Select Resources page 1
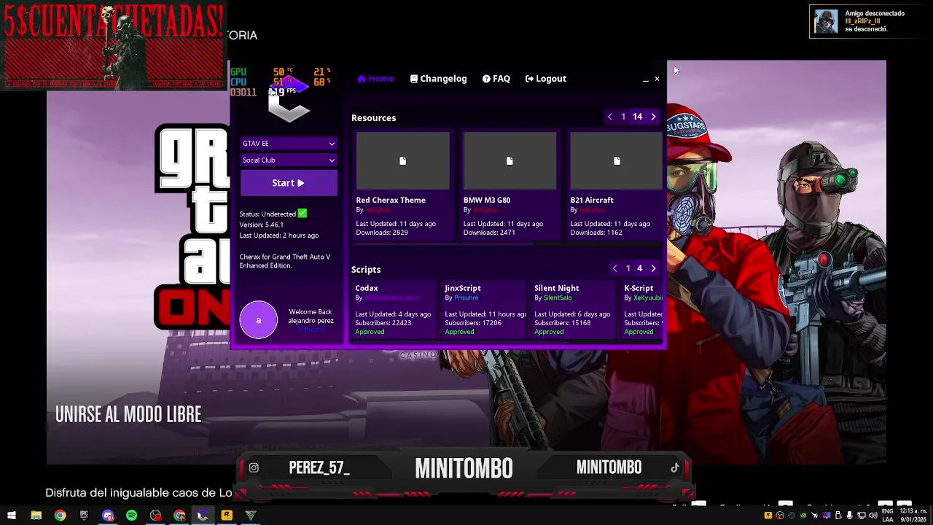 pyautogui.click(x=623, y=117)
